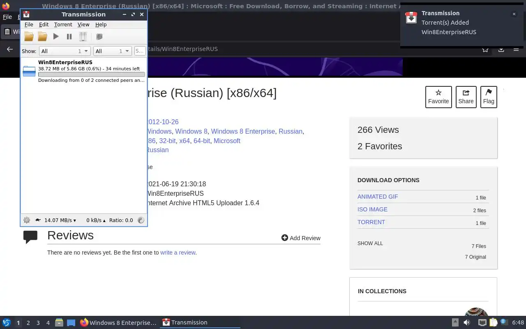The image size is (526, 329).
Task: Toggle turtle alternative speed limits
Action: coord(38,220)
